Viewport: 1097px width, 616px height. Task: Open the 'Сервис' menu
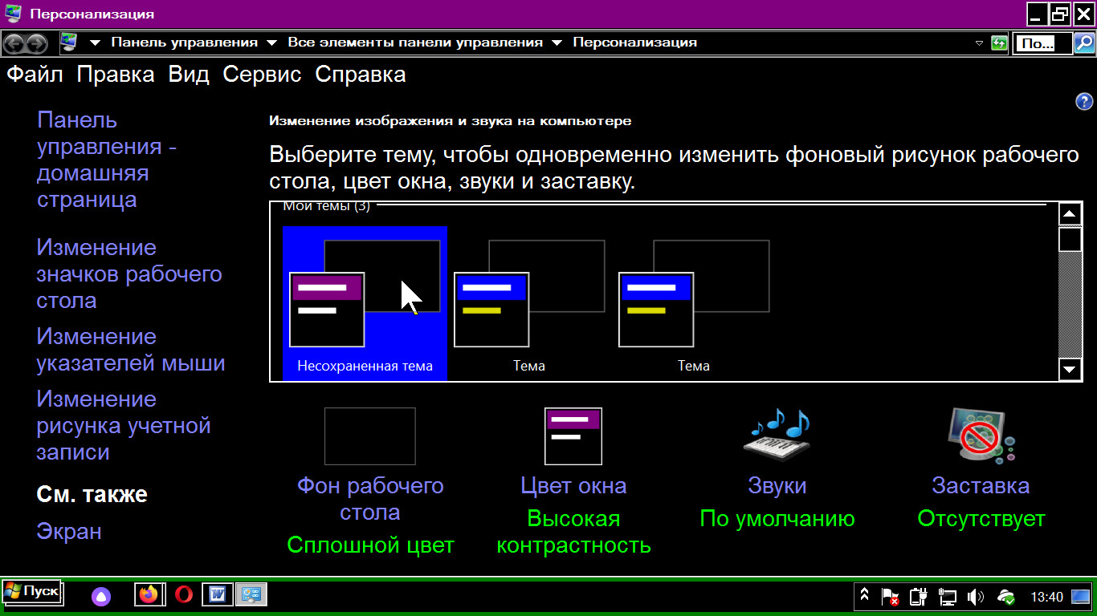tap(262, 75)
